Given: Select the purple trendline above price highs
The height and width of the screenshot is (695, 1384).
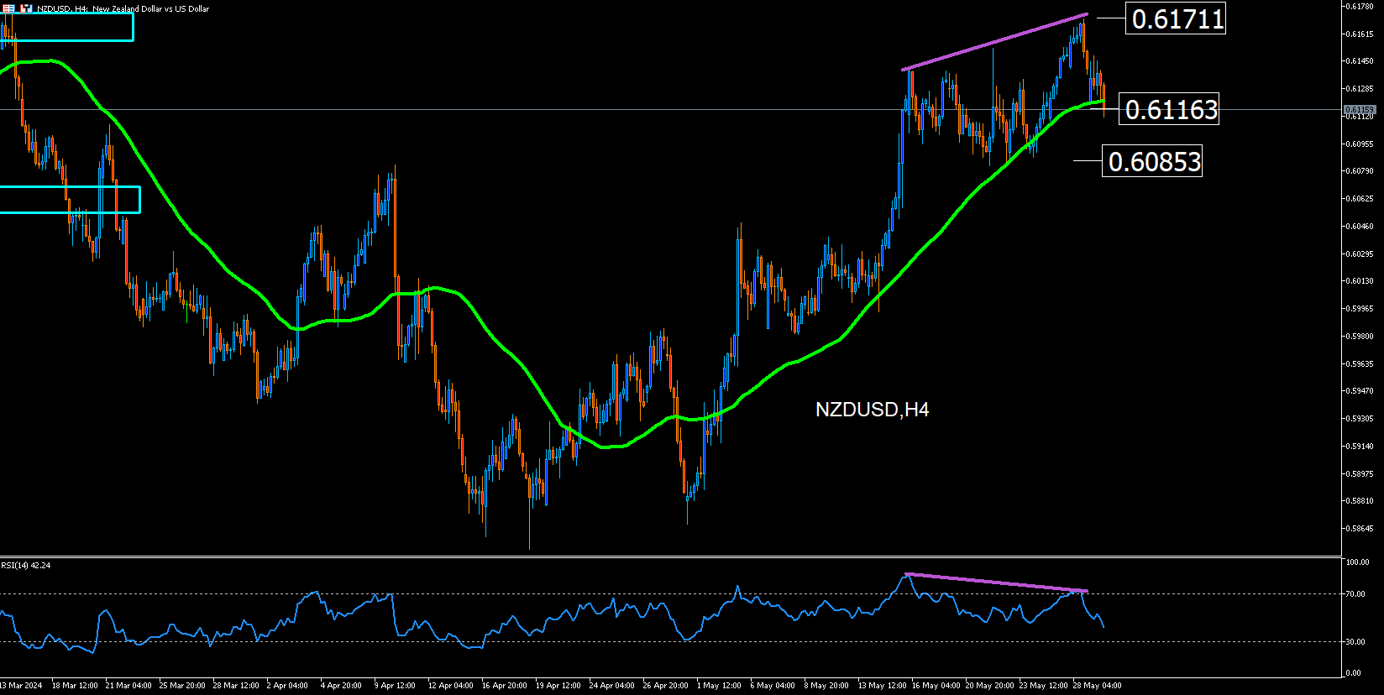Looking at the screenshot, I should (995, 42).
